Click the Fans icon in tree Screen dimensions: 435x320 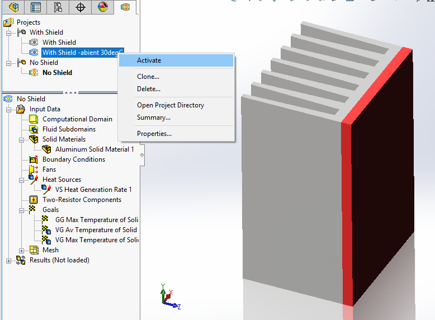(x=33, y=170)
